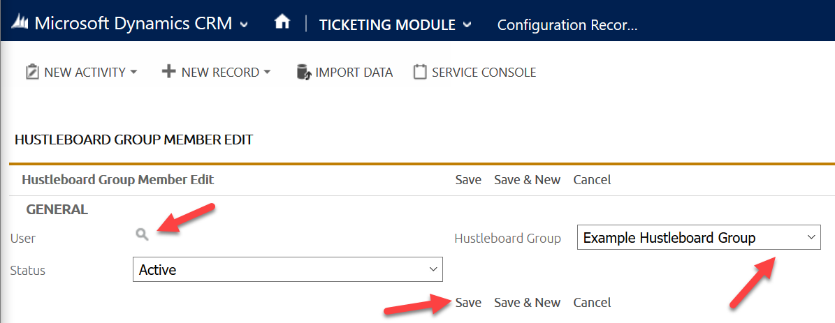Viewport: 835px width, 323px height.
Task: Click the bottom Cancel link
Action: (x=592, y=302)
